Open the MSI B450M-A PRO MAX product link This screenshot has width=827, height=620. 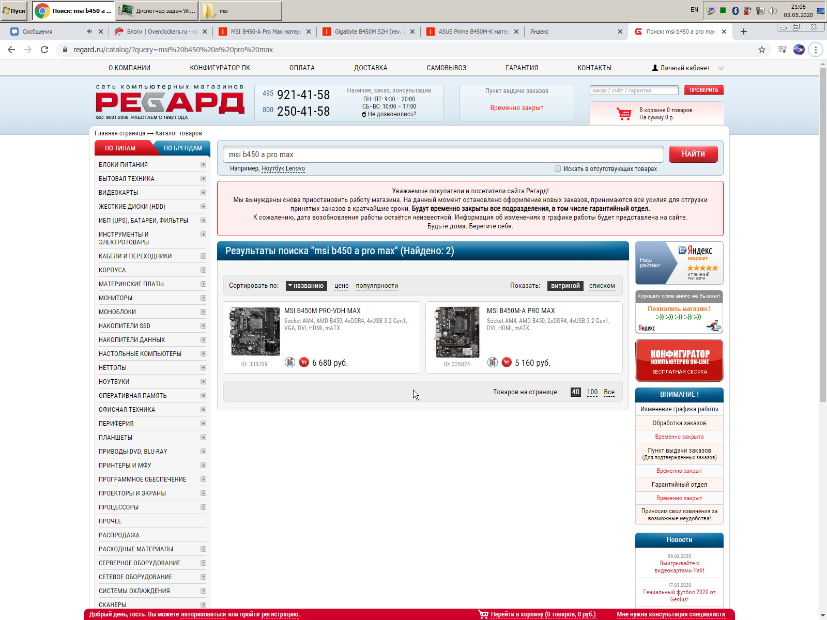tap(520, 311)
